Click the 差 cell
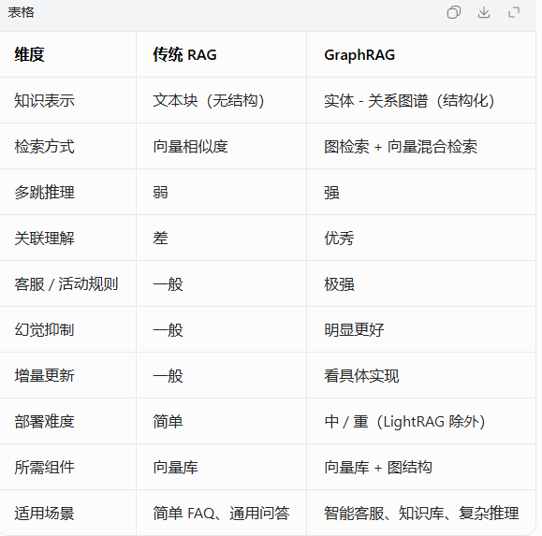 pyautogui.click(x=160, y=238)
